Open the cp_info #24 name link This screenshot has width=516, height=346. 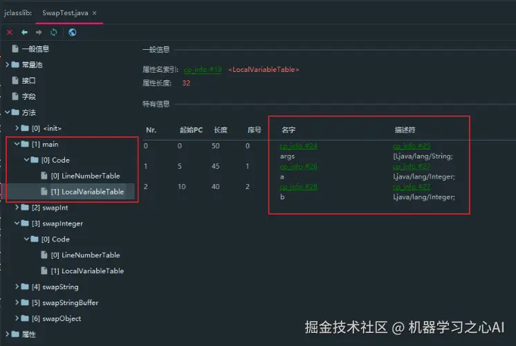299,146
